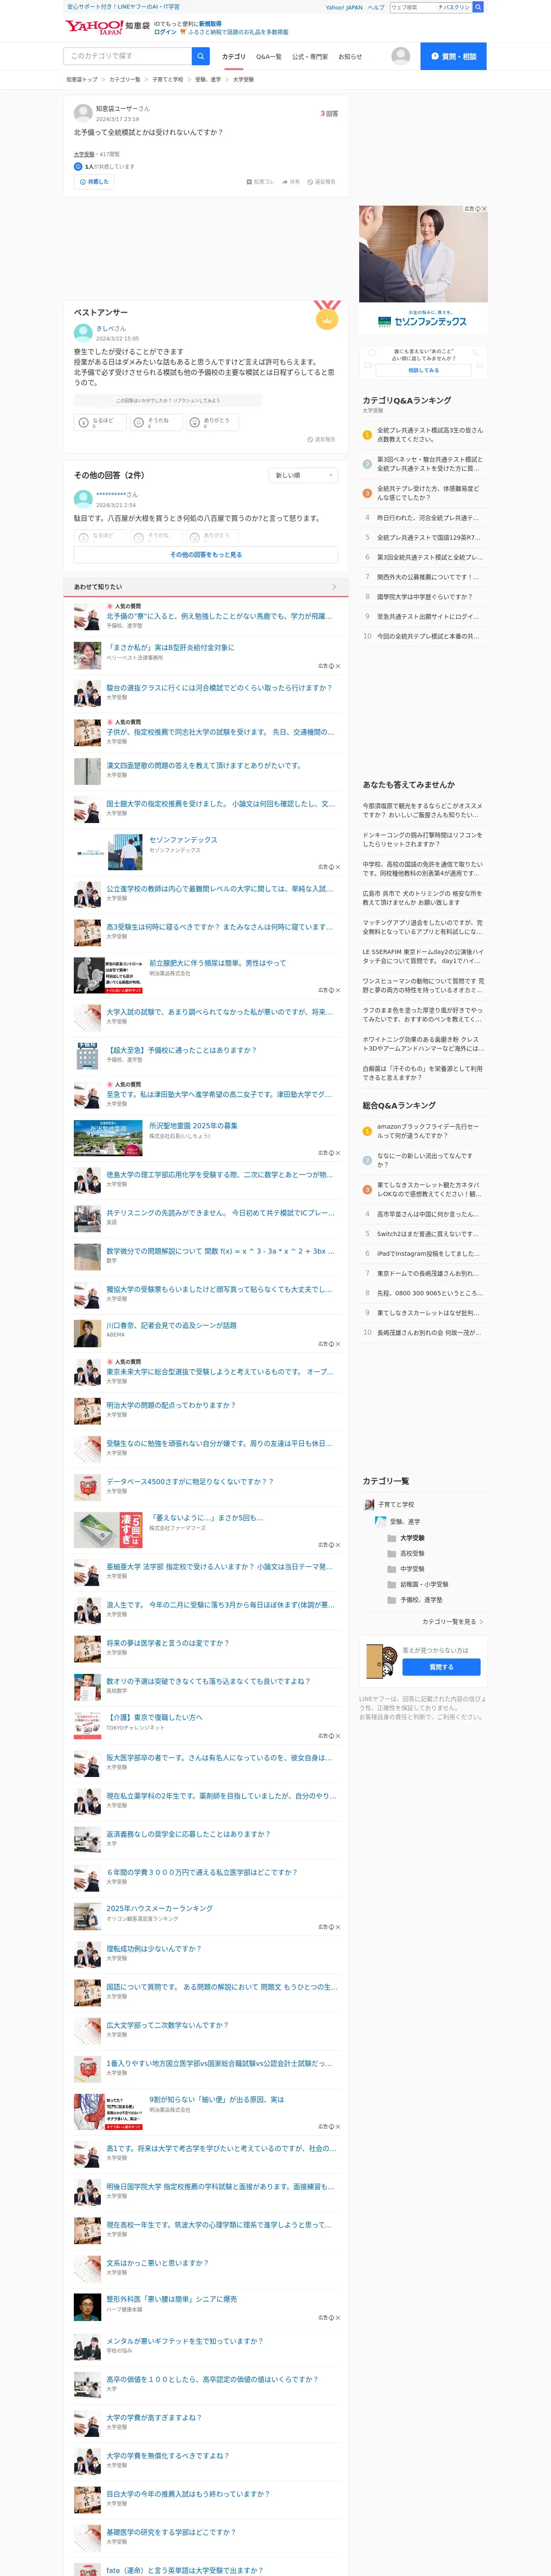Click inside the このカテゴリで探す search field

tap(127, 56)
